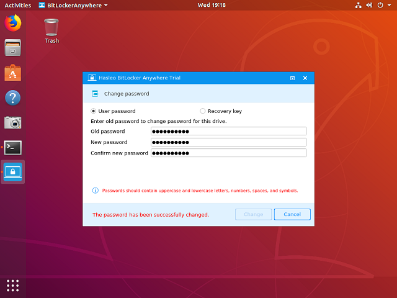Close the Hasleo BitLocker dialog

[305, 78]
